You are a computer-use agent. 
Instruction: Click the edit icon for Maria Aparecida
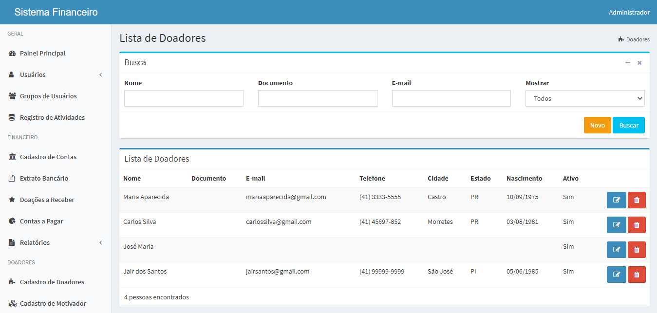pyautogui.click(x=616, y=200)
